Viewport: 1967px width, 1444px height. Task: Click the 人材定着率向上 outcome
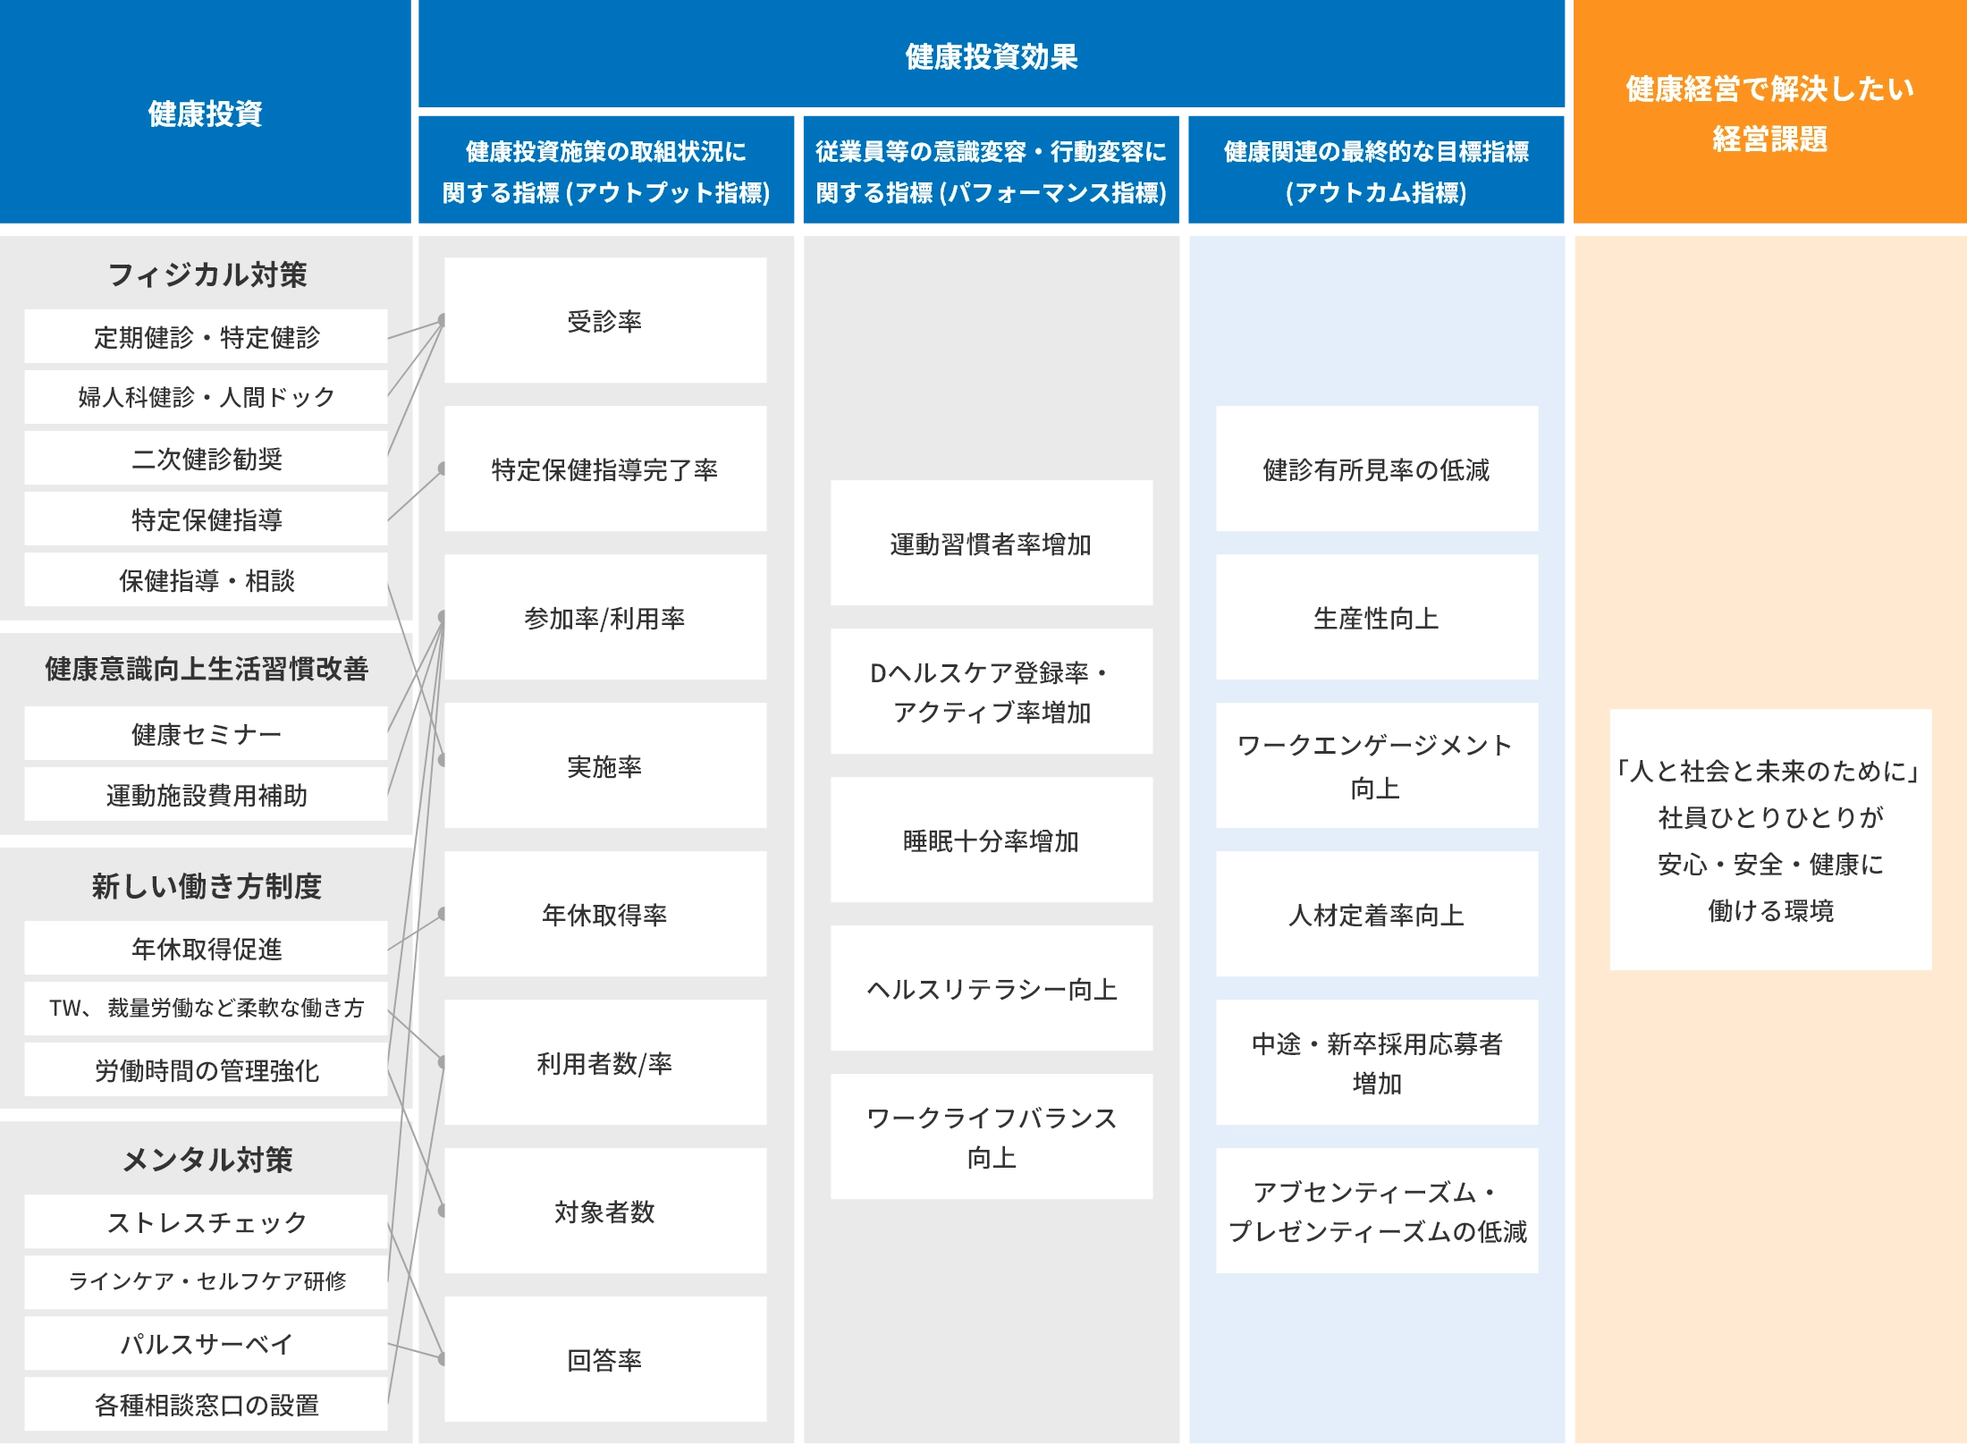pos(1376,915)
